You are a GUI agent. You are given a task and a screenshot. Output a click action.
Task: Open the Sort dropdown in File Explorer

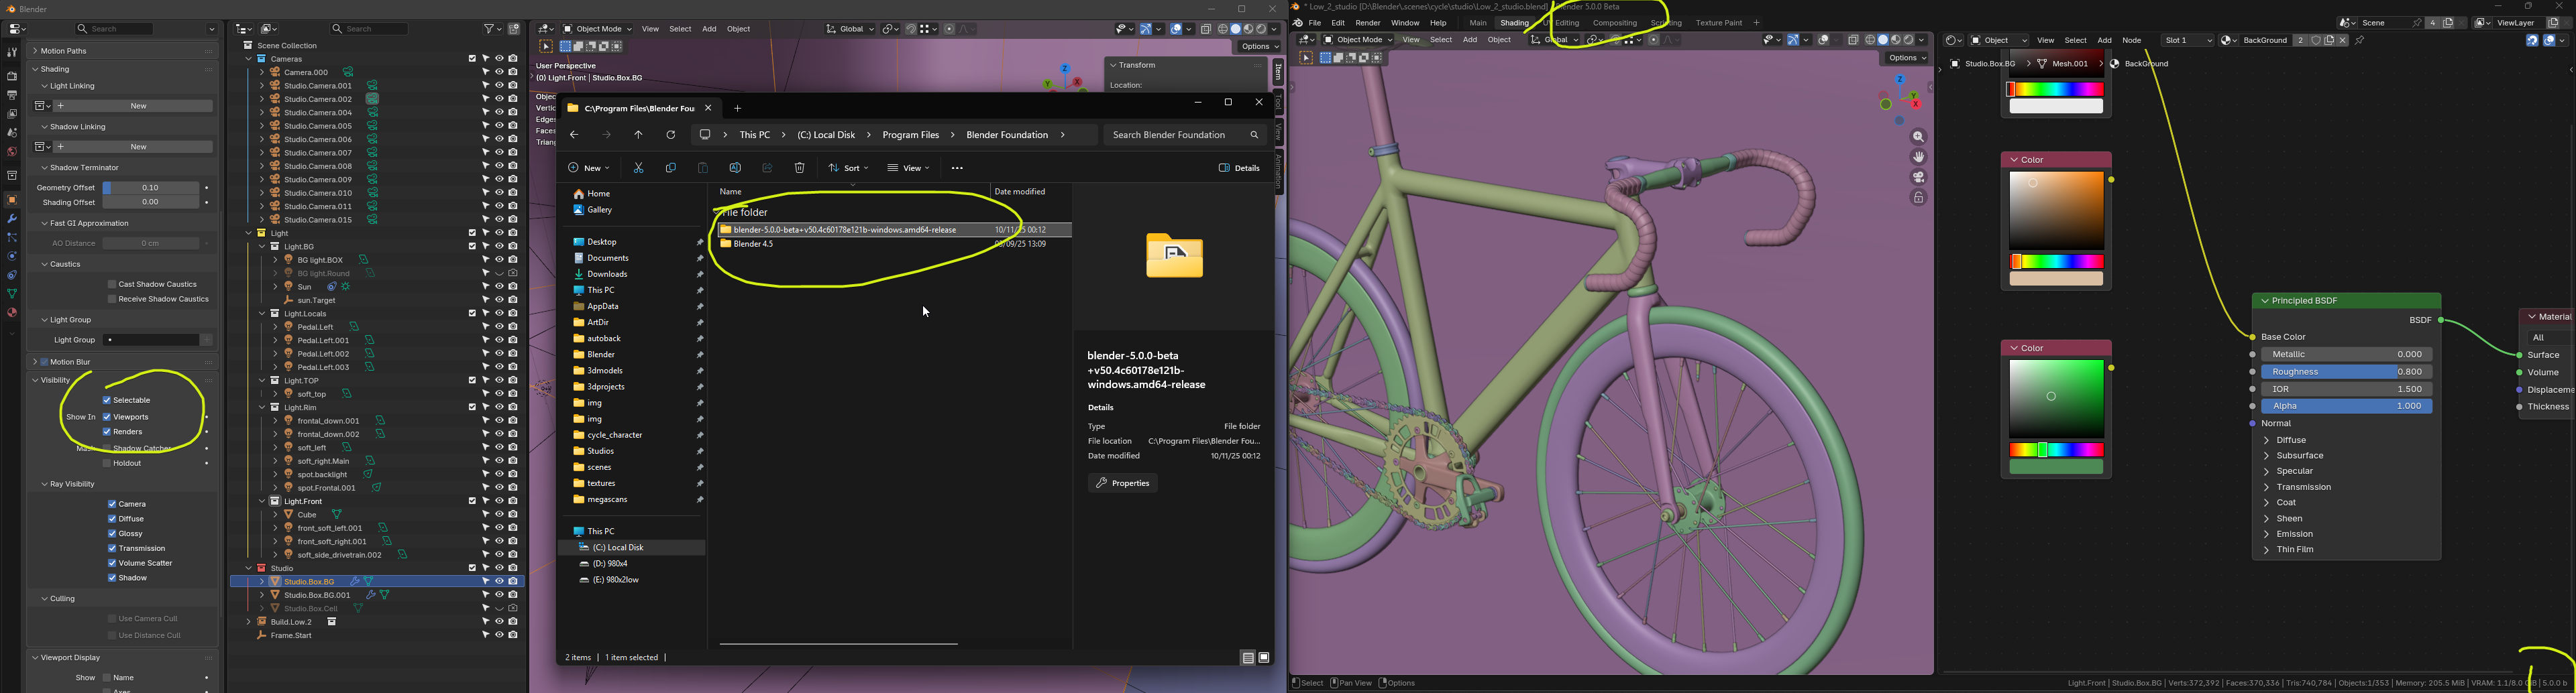pyautogui.click(x=848, y=168)
